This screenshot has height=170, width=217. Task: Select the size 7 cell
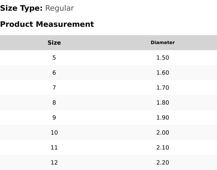[54, 88]
